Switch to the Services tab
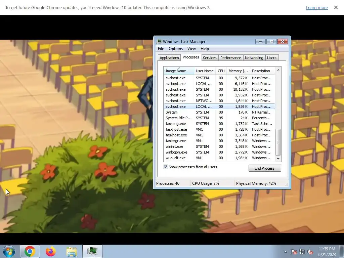Viewport: 344px width, 258px height. pos(210,58)
